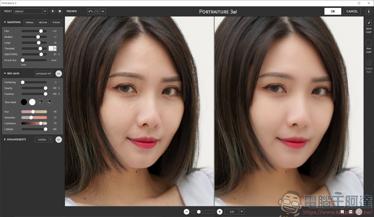The width and height of the screenshot is (374, 217).
Task: Click the add preset plus icon
Action: pos(53,11)
